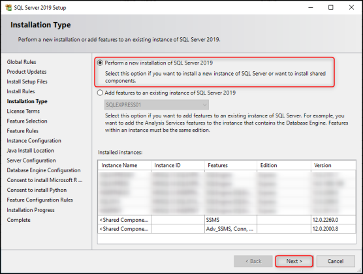Viewport: 363px width, 274px height.
Task: Close the SQL Server 2019 Setup window
Action: tap(351, 8)
